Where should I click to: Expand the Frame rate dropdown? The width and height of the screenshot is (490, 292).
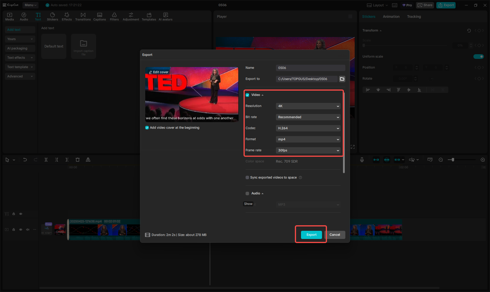308,150
